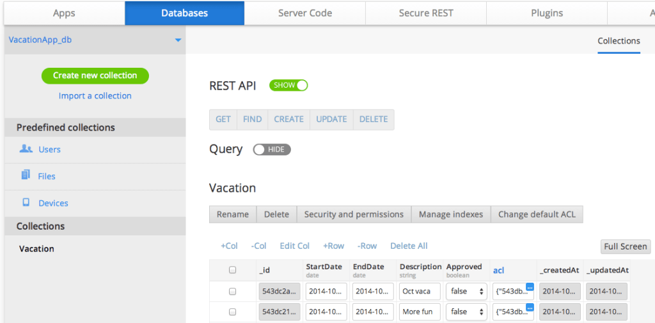Click the -Col link
The image size is (655, 323).
pyautogui.click(x=258, y=246)
